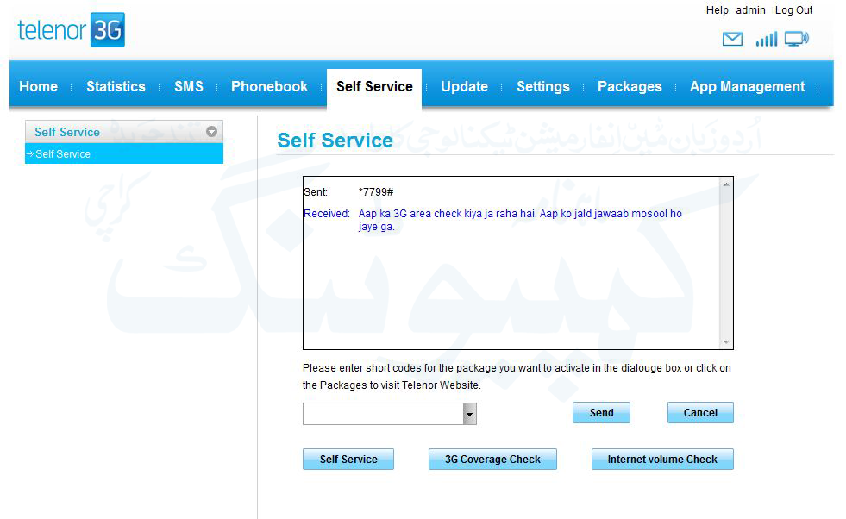Switch to the Statistics tab

point(116,86)
